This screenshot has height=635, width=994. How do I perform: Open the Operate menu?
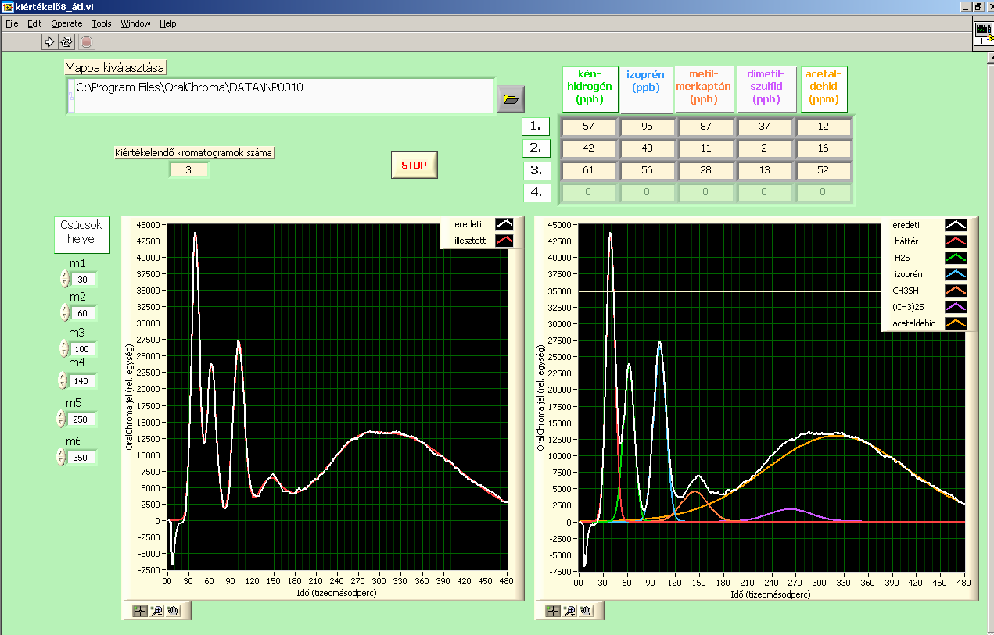(x=66, y=23)
